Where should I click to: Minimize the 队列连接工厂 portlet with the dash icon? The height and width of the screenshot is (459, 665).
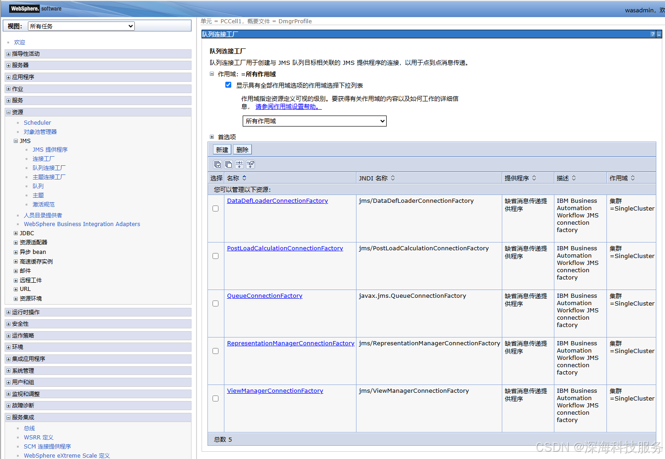659,34
